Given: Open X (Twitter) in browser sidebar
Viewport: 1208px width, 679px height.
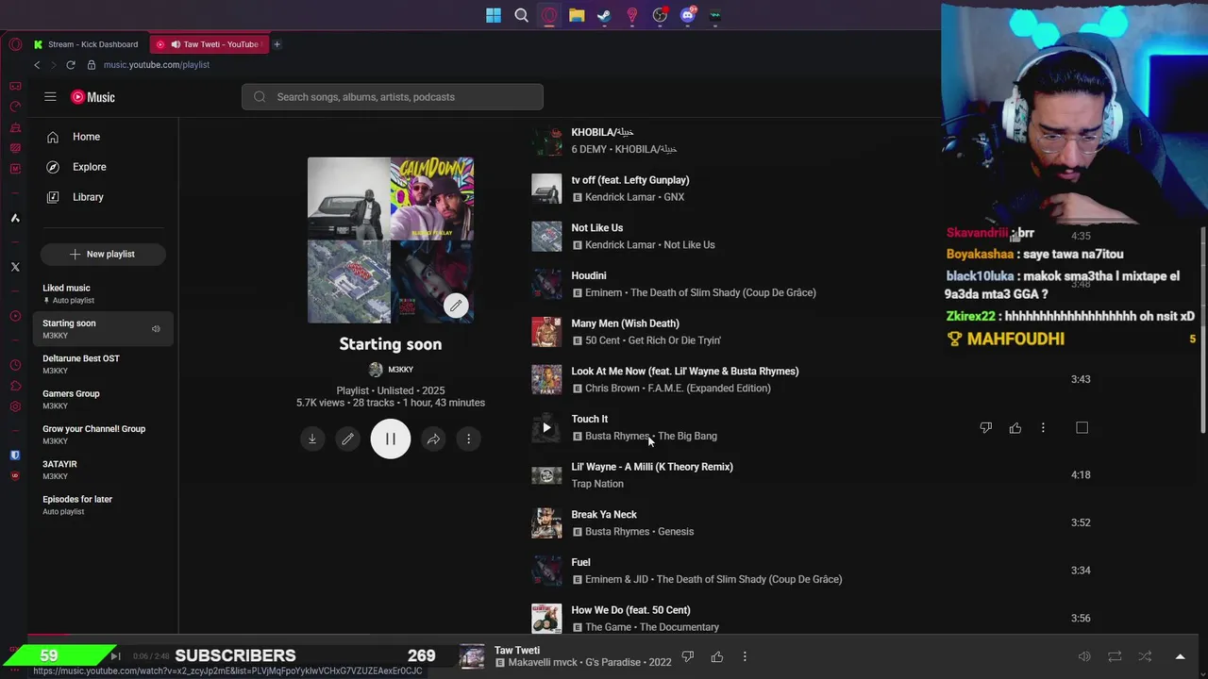Looking at the screenshot, I should coord(15,267).
